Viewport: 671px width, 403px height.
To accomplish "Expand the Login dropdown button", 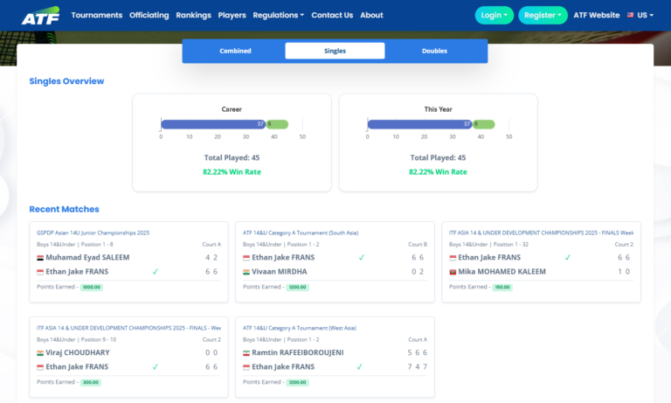I will 495,15.
